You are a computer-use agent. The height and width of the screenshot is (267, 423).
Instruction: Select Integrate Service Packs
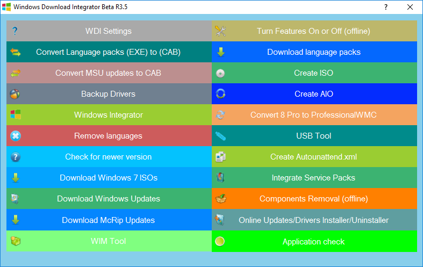(x=314, y=178)
